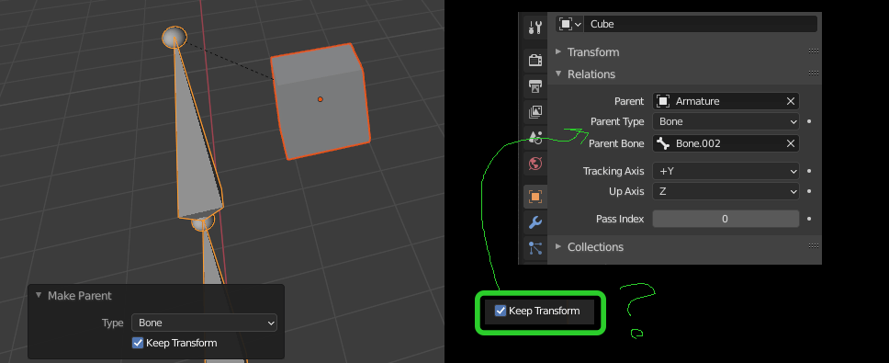Click the Parent Bone label
Screen dimensions: 889x363
pos(616,143)
